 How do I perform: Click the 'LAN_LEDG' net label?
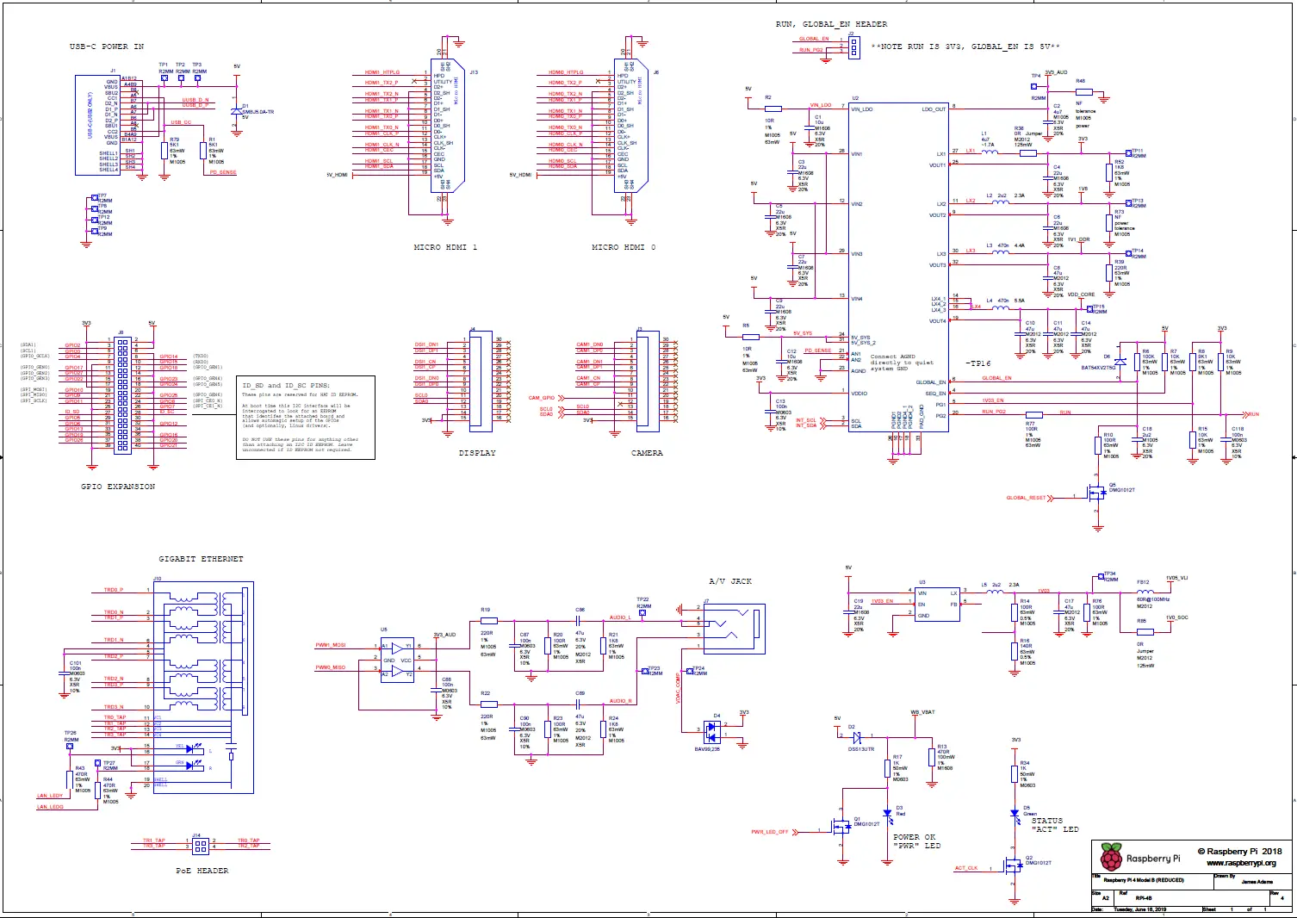pos(50,807)
